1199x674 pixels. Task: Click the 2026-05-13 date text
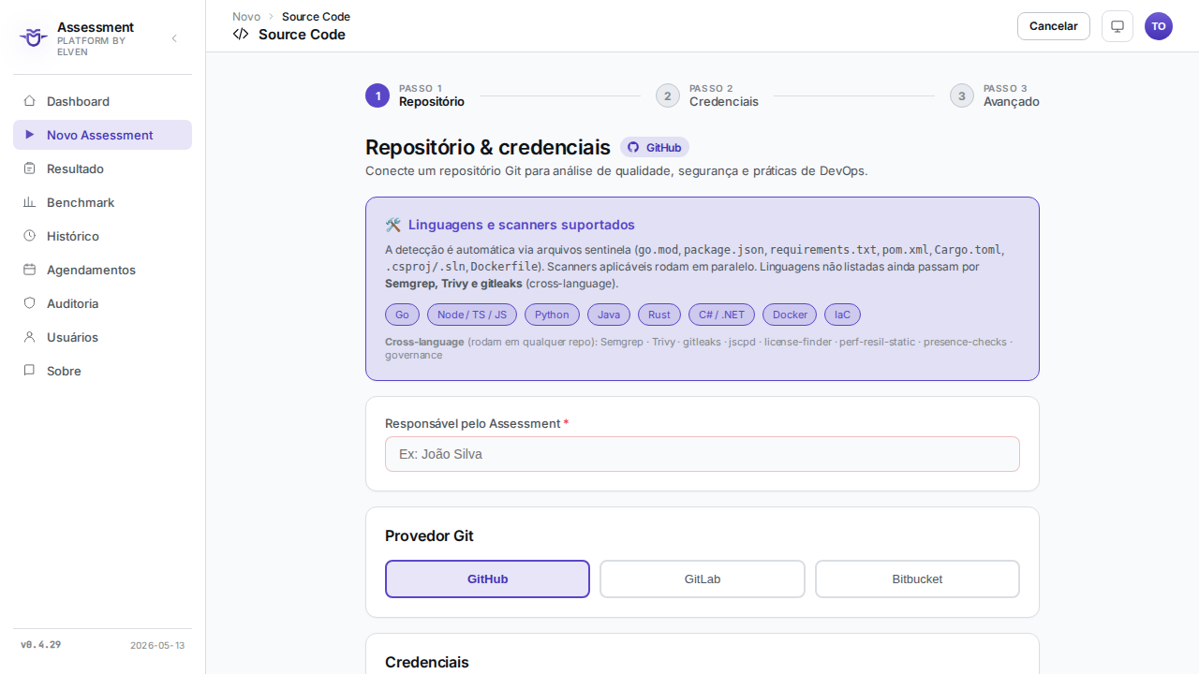pyautogui.click(x=157, y=646)
